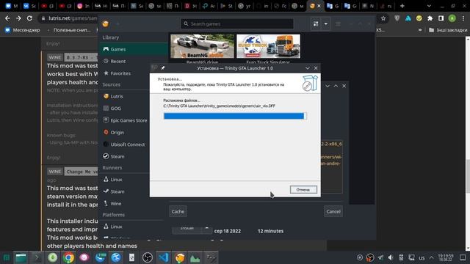Click the Отмена button in installer
Screen dimensions: 470x264
[x=303, y=189]
